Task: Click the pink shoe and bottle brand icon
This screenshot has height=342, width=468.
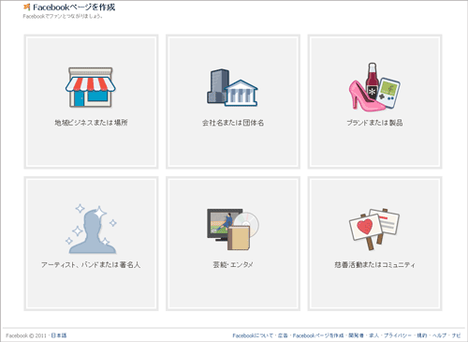Action: [x=374, y=86]
